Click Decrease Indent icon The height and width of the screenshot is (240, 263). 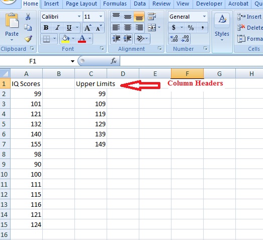(x=116, y=39)
